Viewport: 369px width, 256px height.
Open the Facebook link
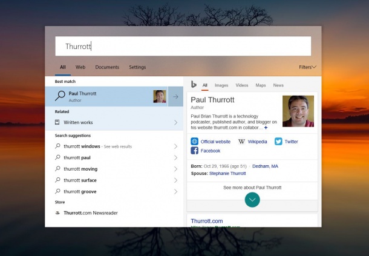(x=211, y=151)
